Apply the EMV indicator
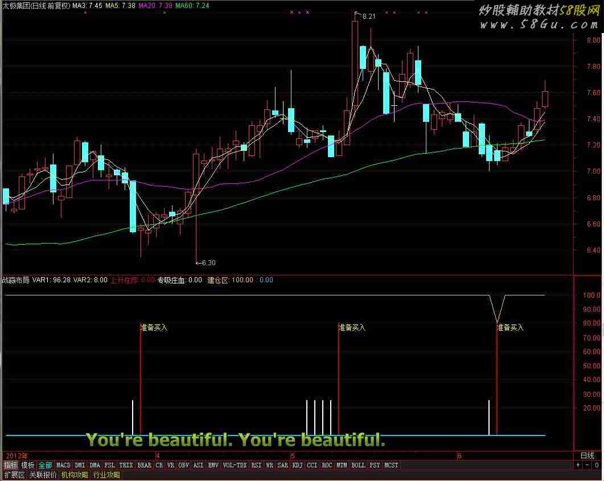 click(213, 465)
